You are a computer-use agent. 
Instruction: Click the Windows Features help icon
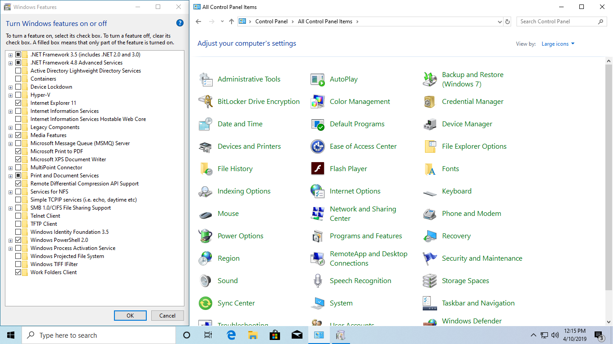180,23
